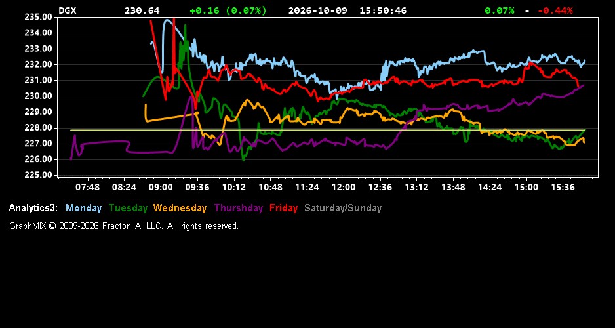
Task: Click the 227.00 y-axis label
Action: click(38, 144)
